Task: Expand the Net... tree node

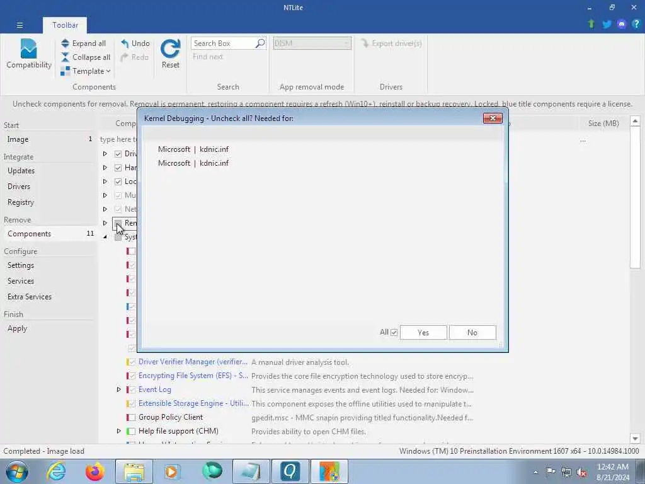Action: [105, 209]
